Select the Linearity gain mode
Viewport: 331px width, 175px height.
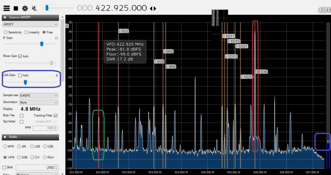(32, 32)
